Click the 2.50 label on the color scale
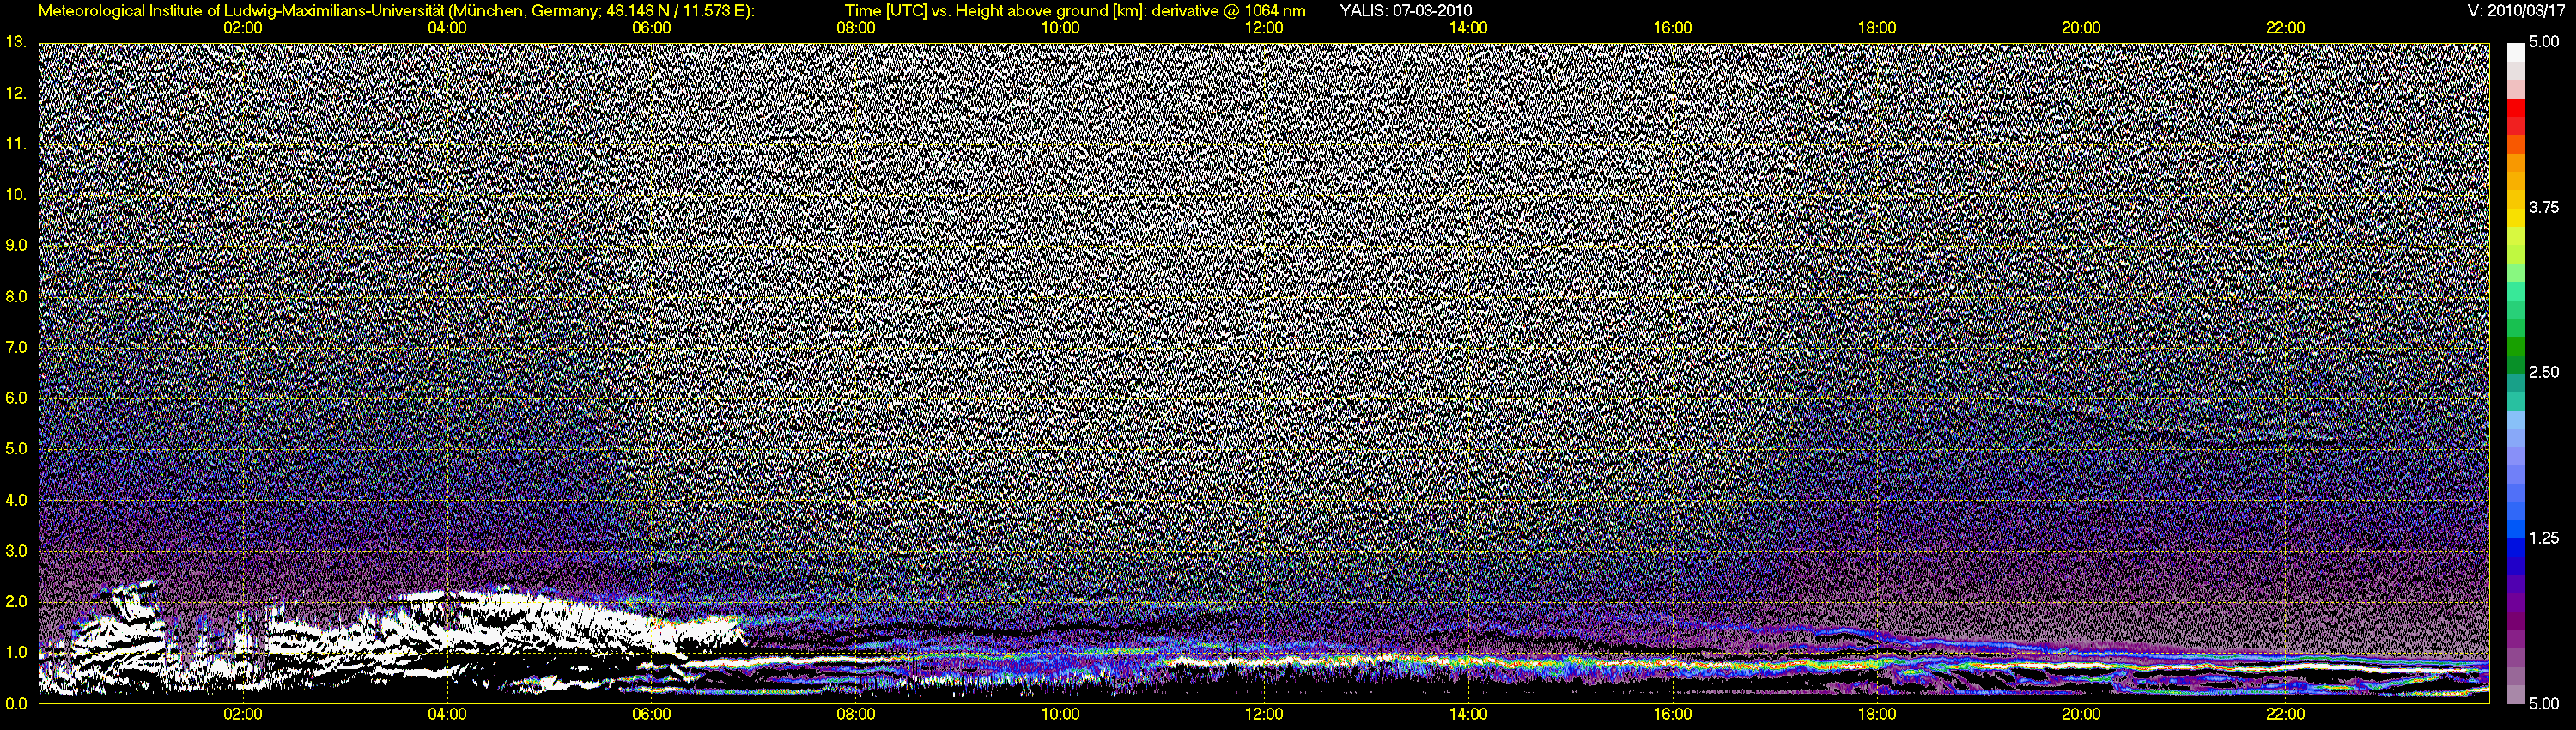Screen dimensions: 2576x730 (2544, 372)
